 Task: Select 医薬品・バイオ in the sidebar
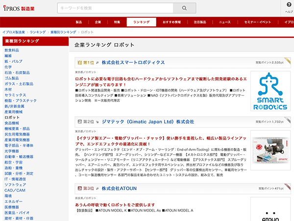(x=17, y=213)
